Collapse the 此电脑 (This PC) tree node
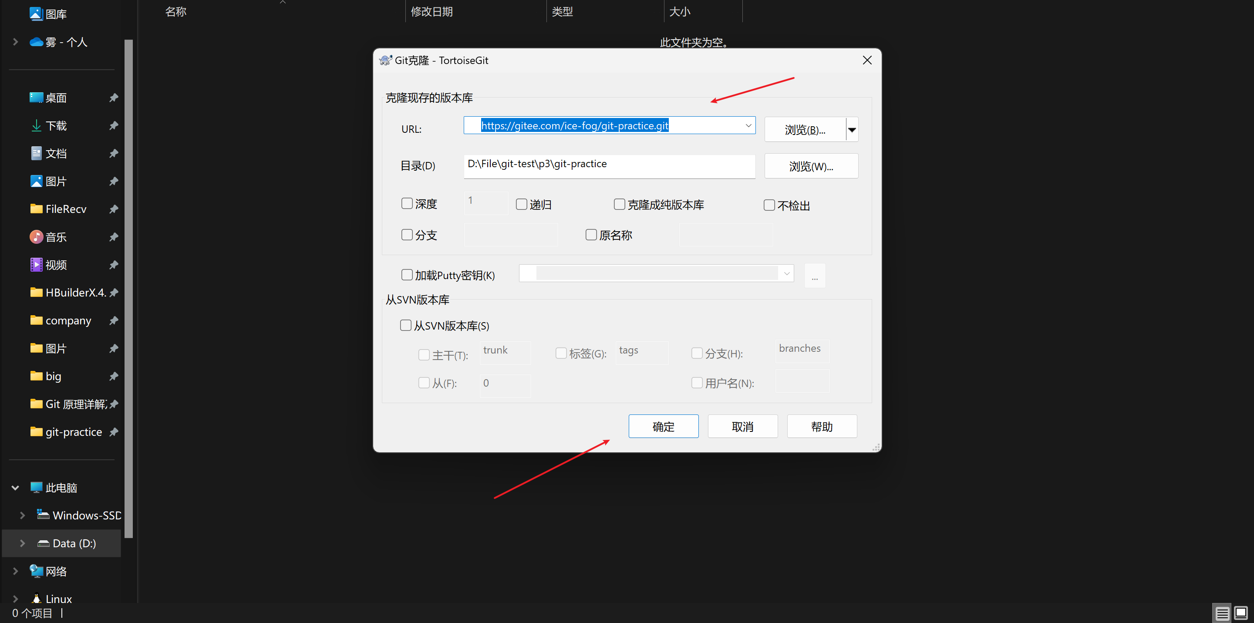The width and height of the screenshot is (1254, 623). [15, 488]
